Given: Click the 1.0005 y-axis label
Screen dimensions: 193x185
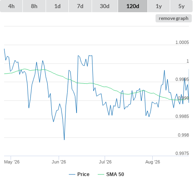Looking at the screenshot, I should tap(182, 42).
